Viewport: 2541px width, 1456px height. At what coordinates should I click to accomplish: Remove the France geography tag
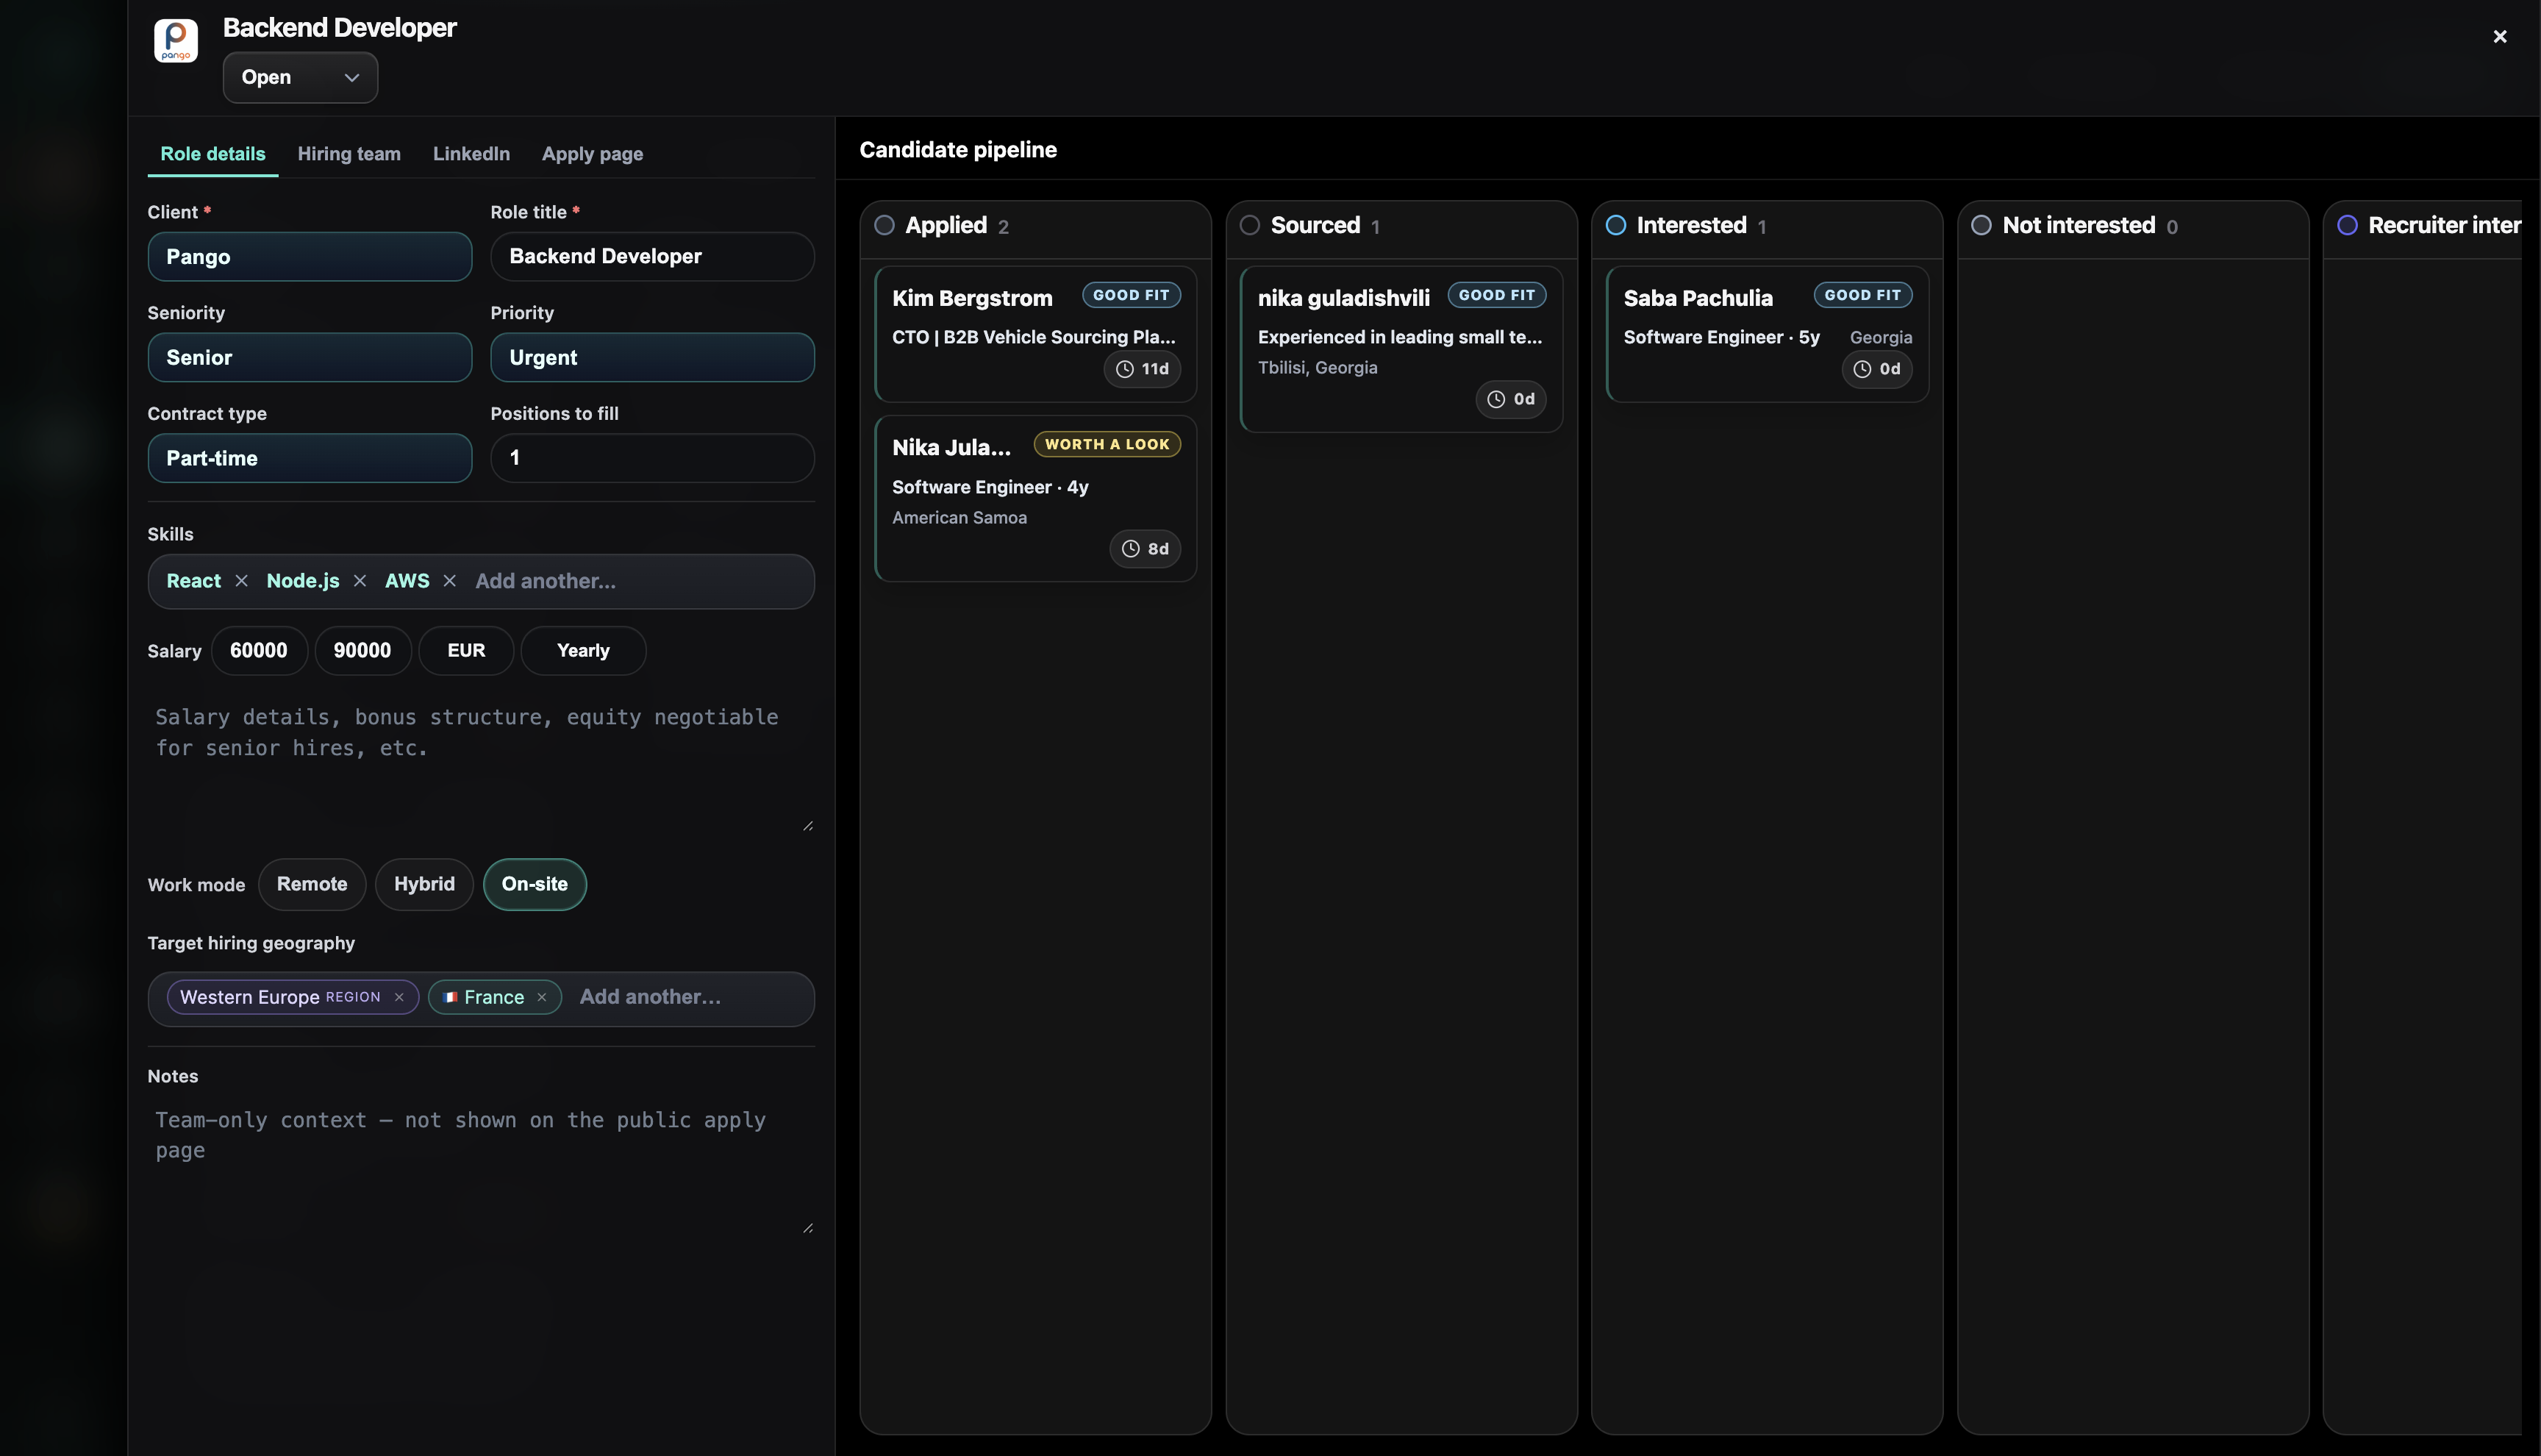coord(542,997)
